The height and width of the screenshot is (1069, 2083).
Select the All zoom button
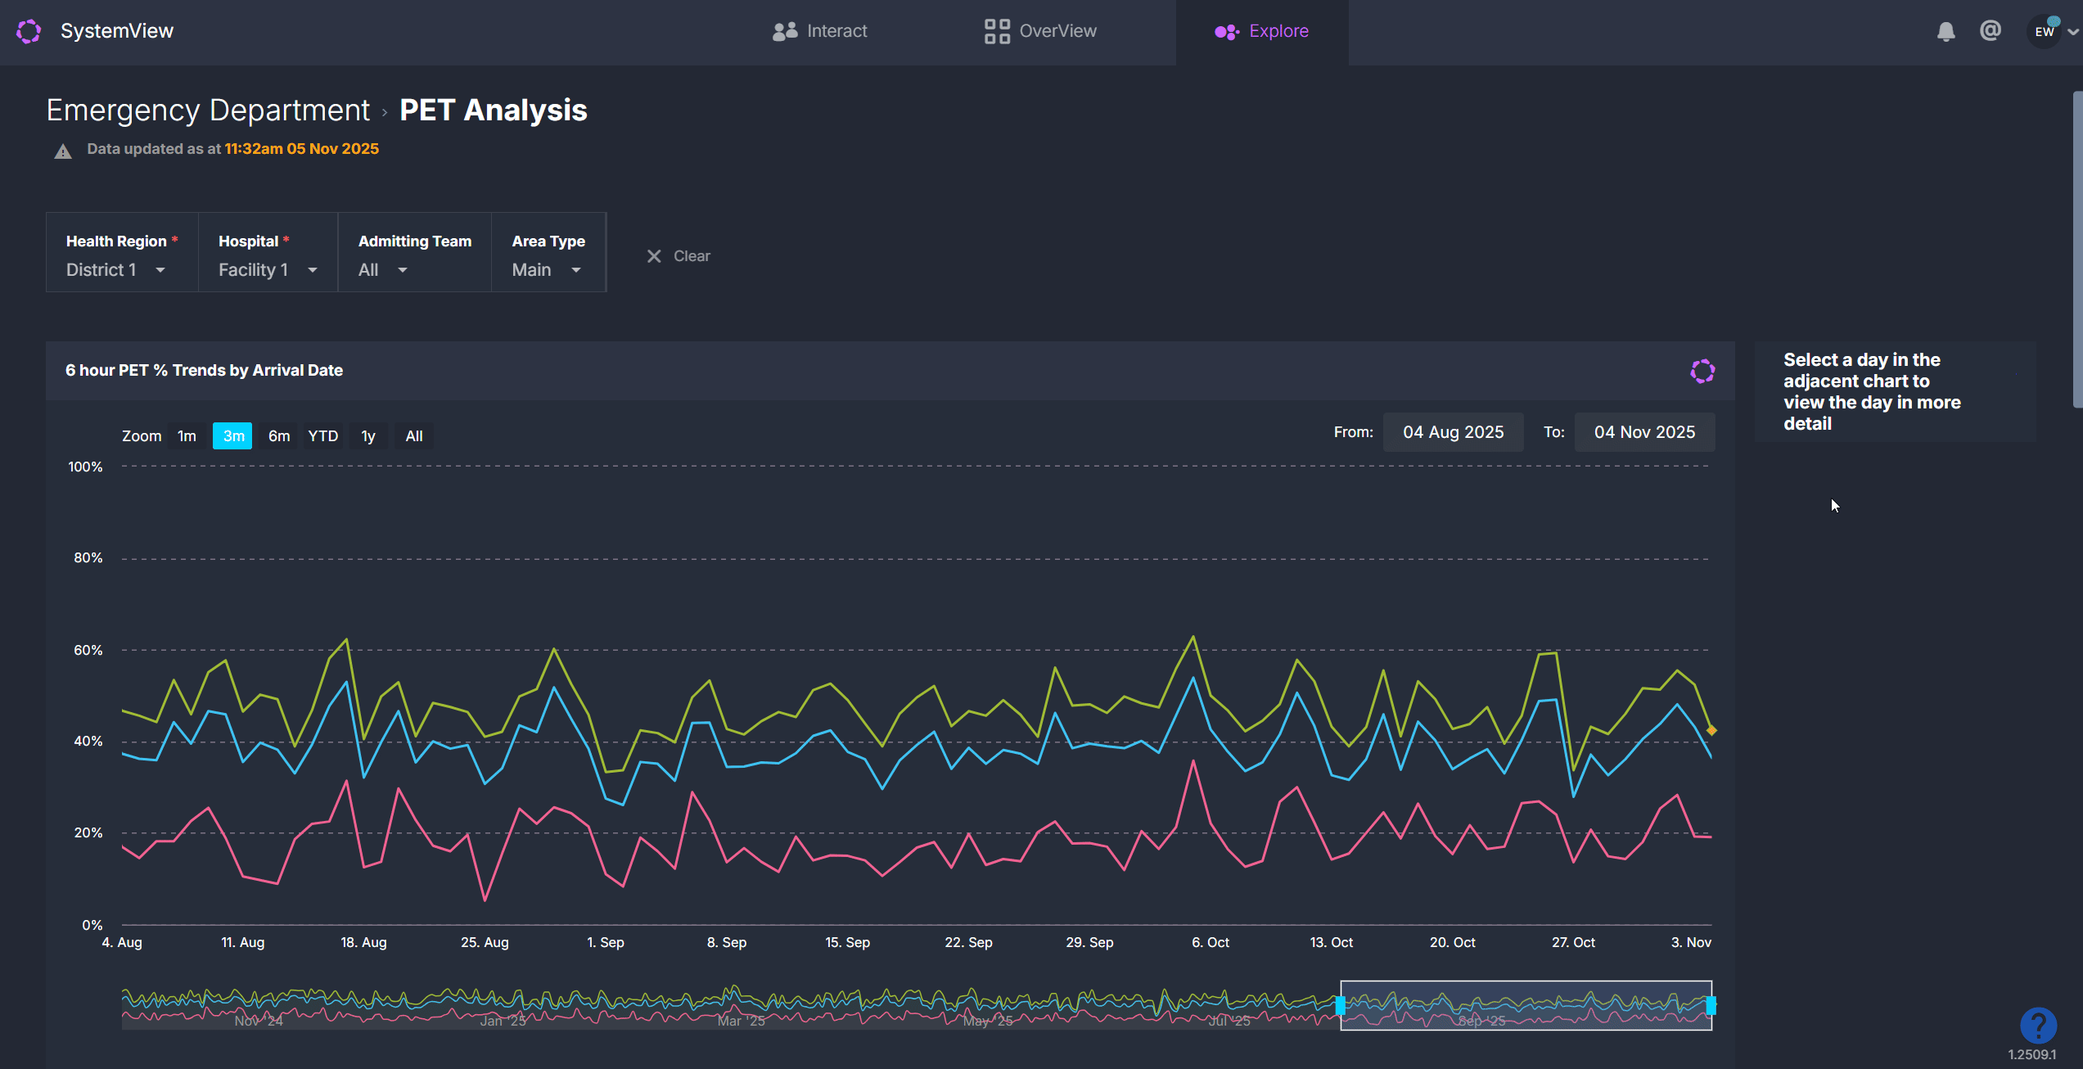click(414, 436)
